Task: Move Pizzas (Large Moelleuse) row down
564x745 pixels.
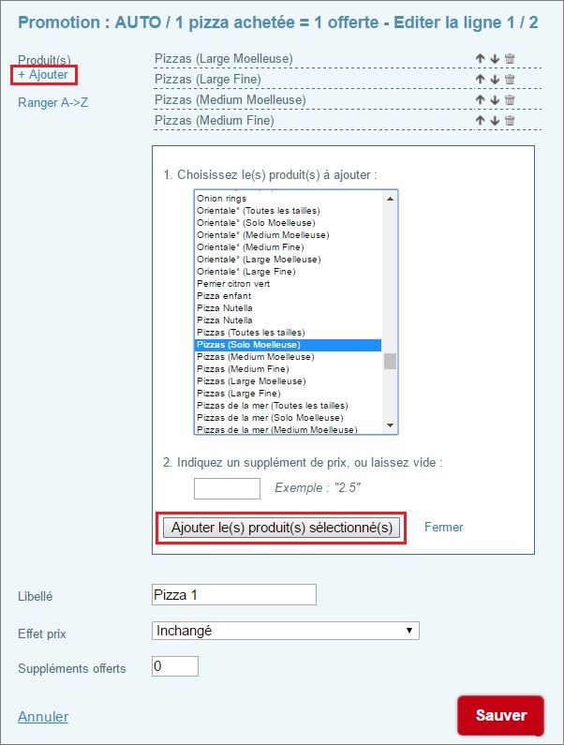Action: click(495, 59)
